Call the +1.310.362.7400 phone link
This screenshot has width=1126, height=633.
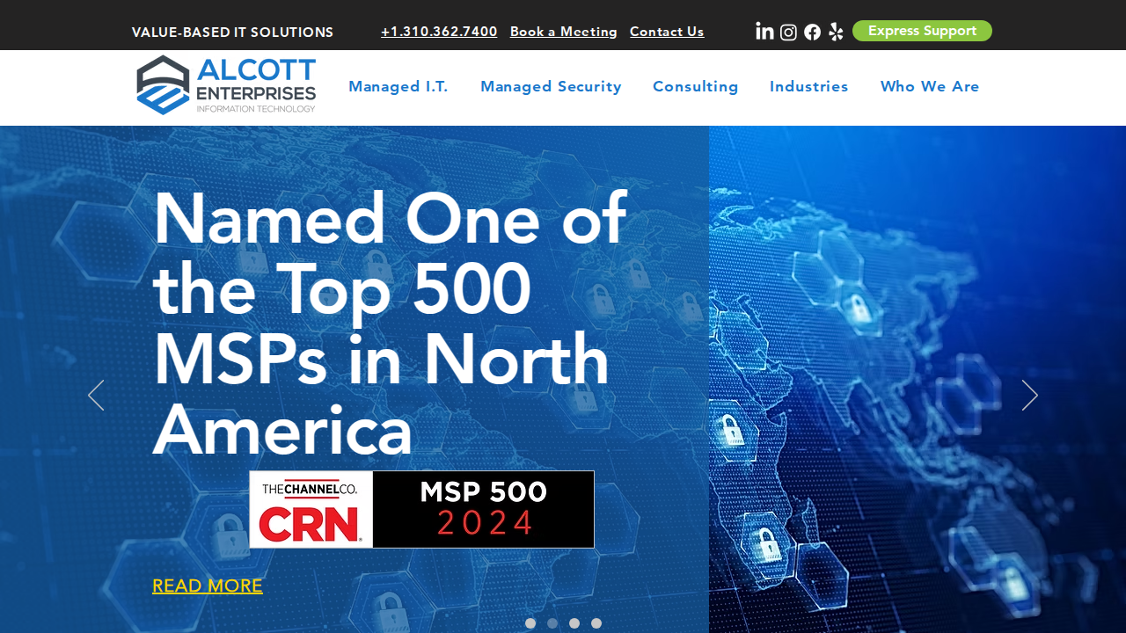439,32
